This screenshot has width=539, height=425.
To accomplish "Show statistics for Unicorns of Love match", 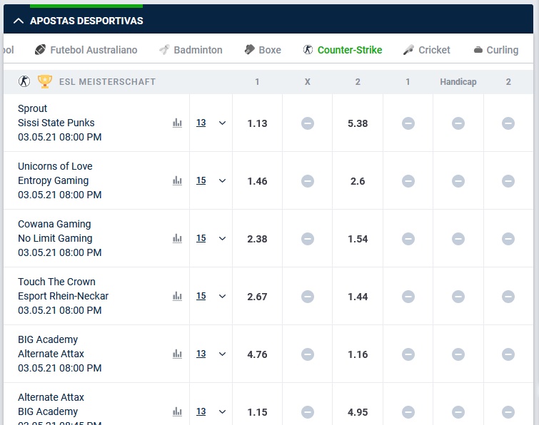I will 177,180.
